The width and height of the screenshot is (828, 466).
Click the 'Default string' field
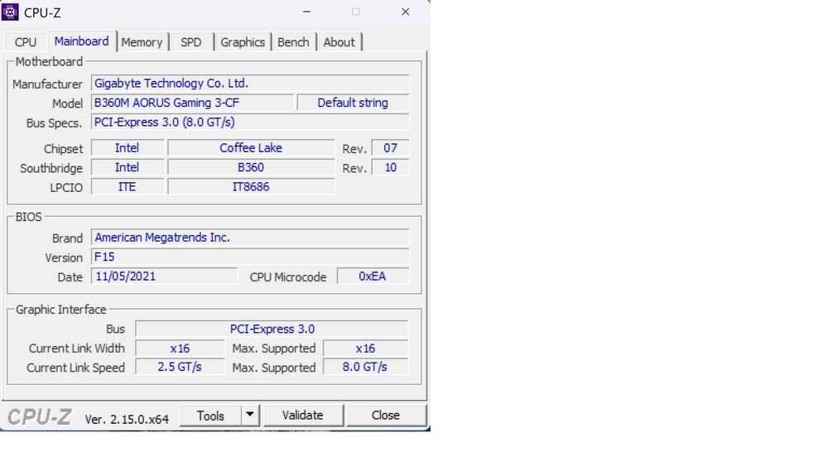[353, 103]
